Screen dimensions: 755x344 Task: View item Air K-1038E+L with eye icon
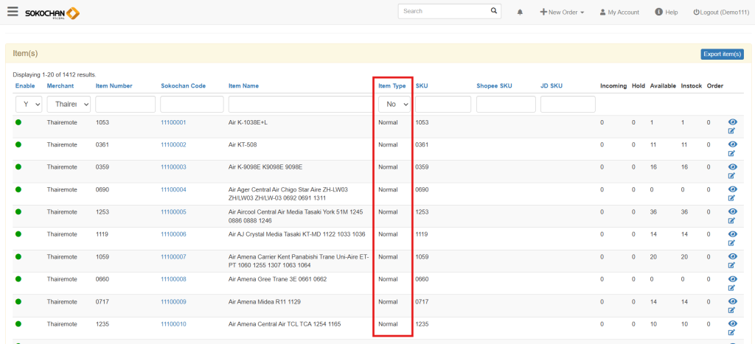(731, 122)
